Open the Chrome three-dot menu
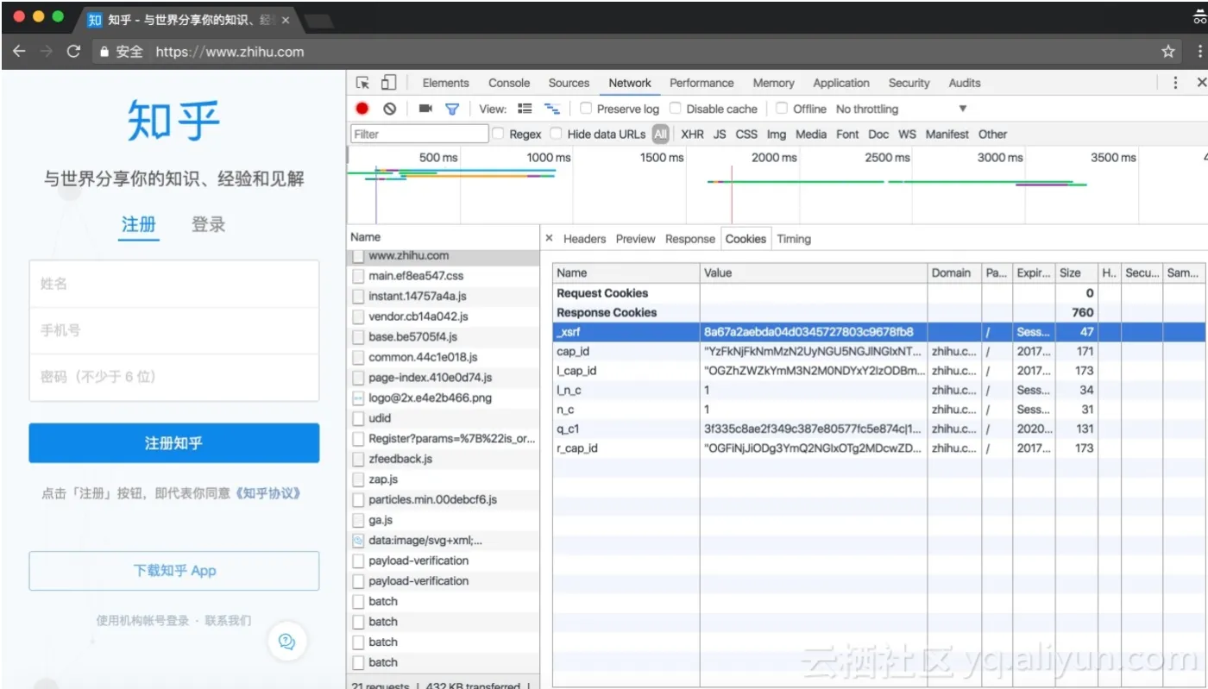 [x=1199, y=52]
